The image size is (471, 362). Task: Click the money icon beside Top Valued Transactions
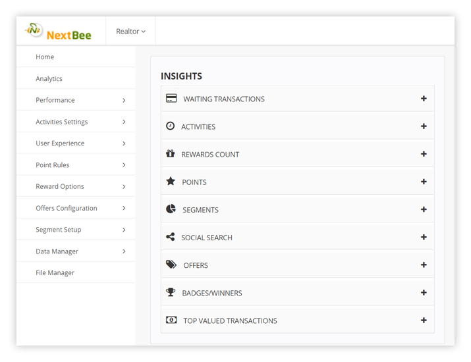tap(171, 321)
